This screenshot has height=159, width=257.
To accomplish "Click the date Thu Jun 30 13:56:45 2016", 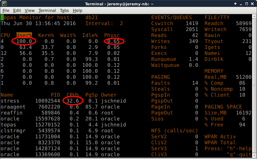I will pyautogui.click(x=38, y=24).
